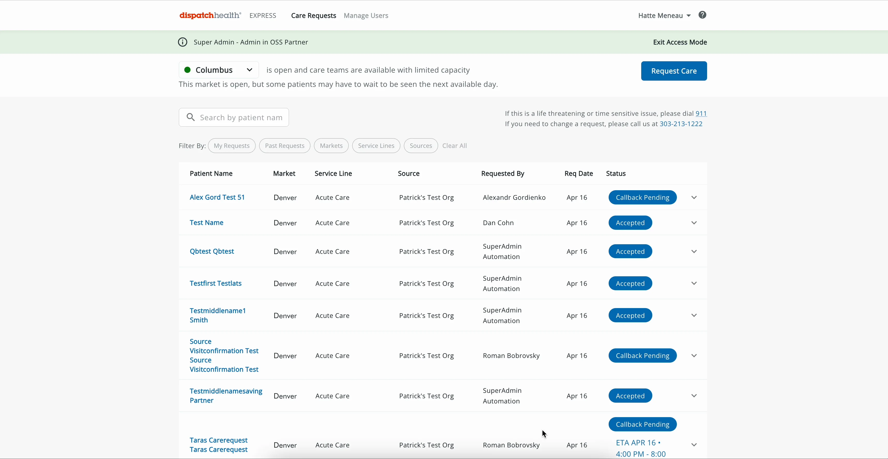The image size is (888, 459).
Task: Toggle the Sources filter
Action: [420, 146]
